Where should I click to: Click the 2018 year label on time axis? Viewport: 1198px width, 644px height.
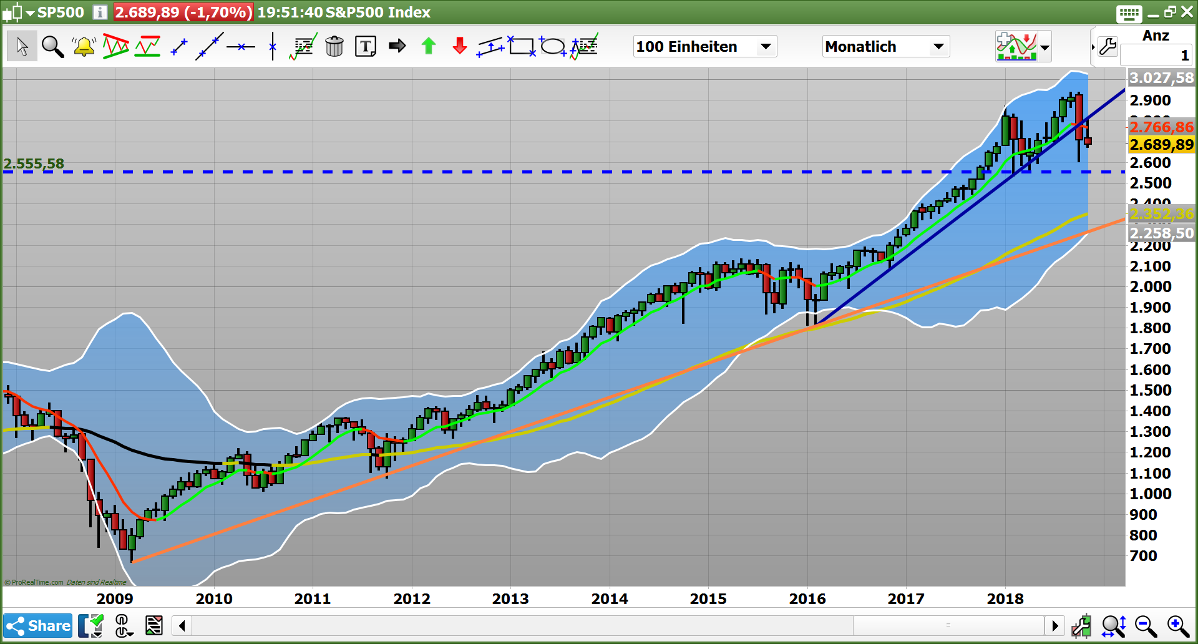1005,598
